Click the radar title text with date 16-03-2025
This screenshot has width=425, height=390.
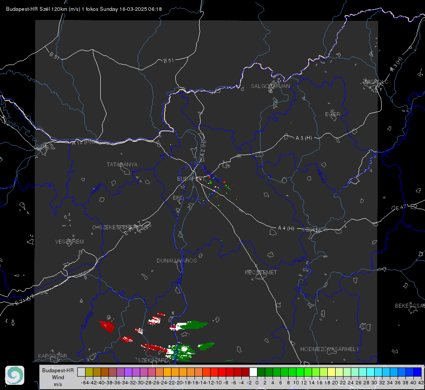pos(84,9)
